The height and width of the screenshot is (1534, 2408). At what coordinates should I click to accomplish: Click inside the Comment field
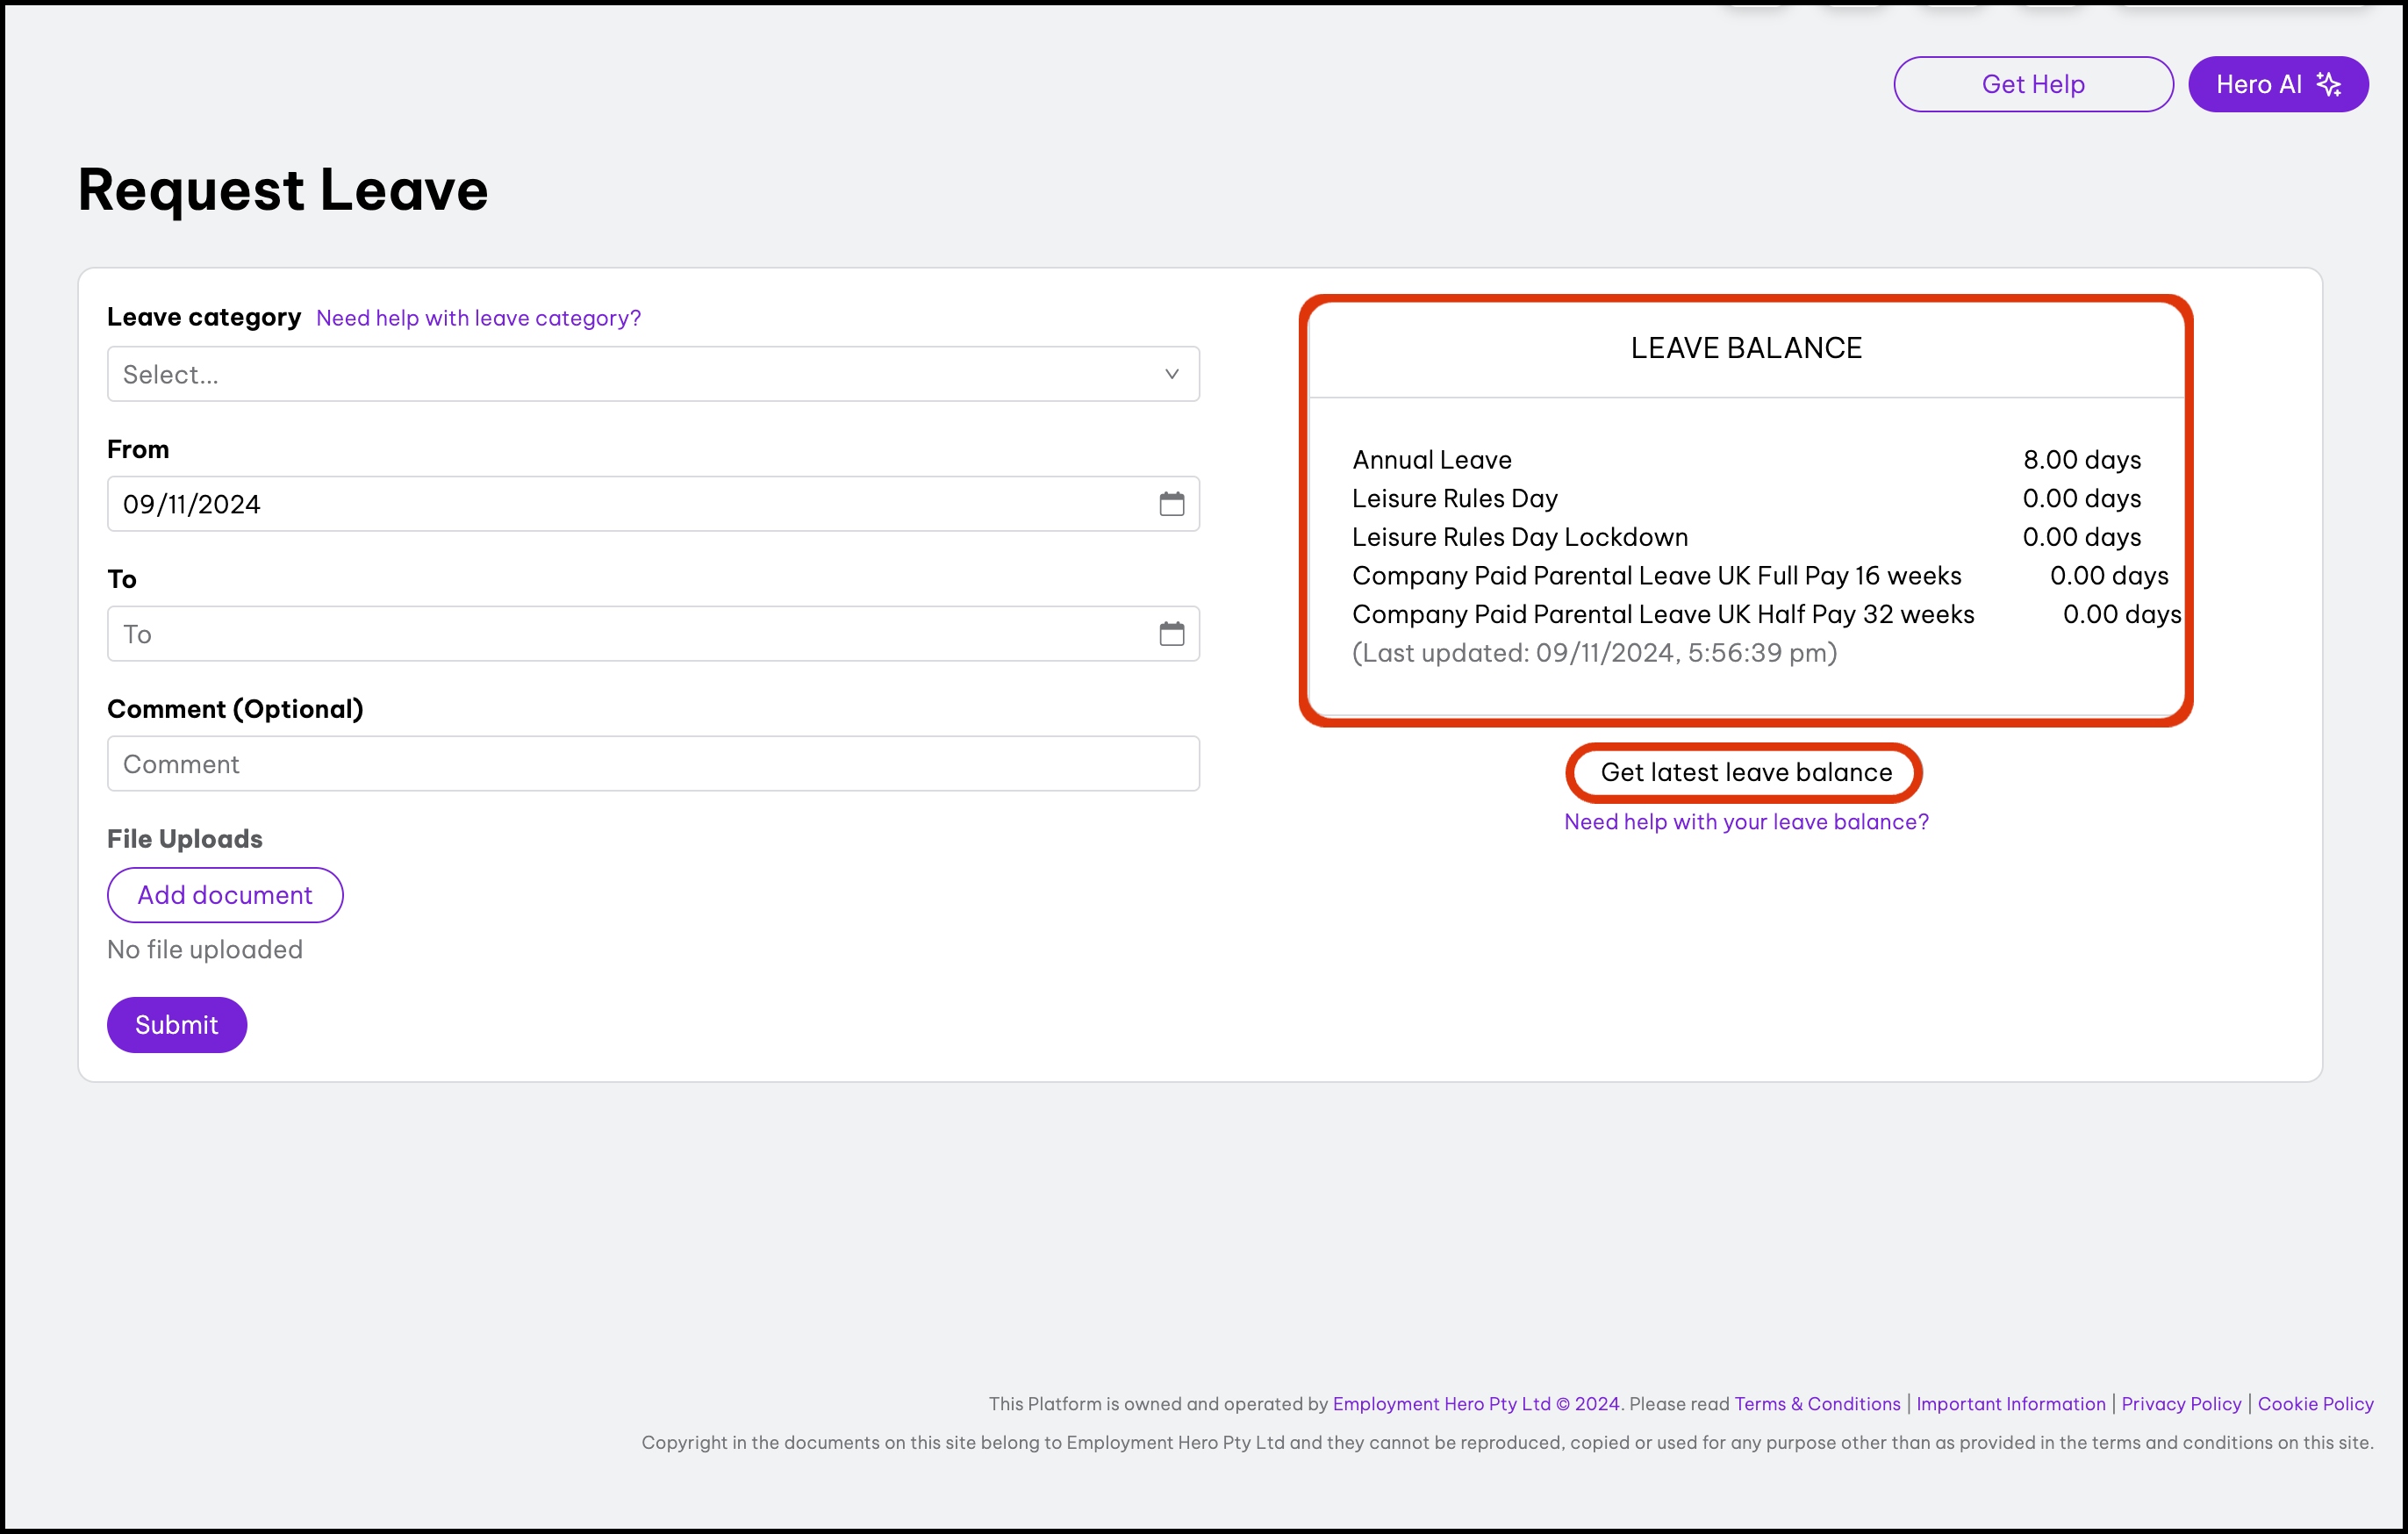652,763
